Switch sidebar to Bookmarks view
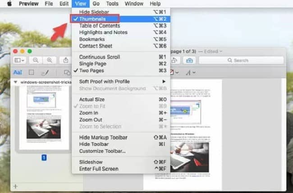 click(x=121, y=39)
